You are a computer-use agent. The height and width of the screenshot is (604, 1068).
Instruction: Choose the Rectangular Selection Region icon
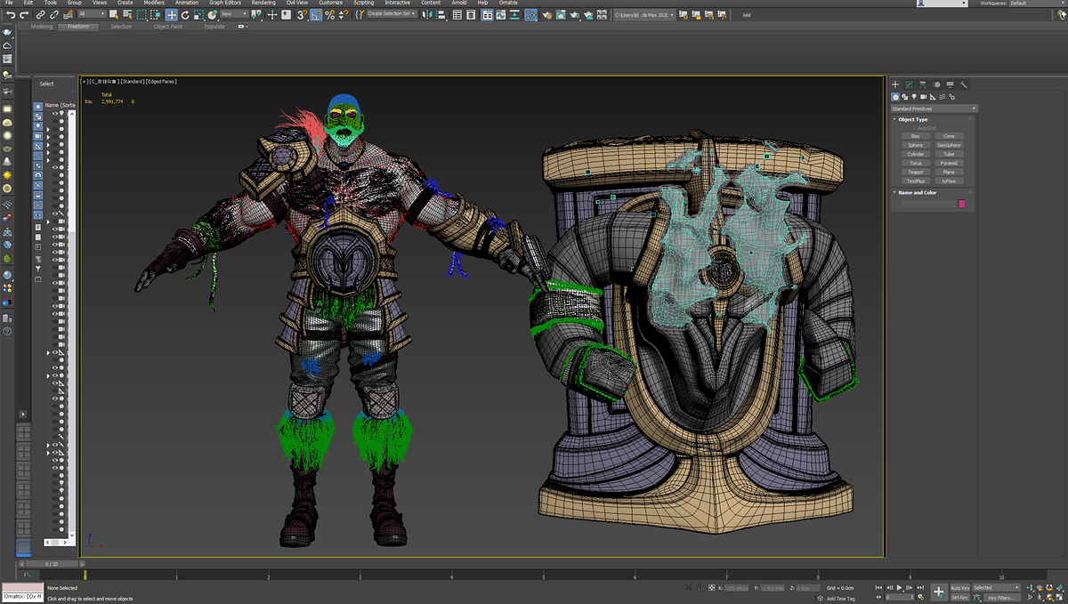click(x=142, y=14)
